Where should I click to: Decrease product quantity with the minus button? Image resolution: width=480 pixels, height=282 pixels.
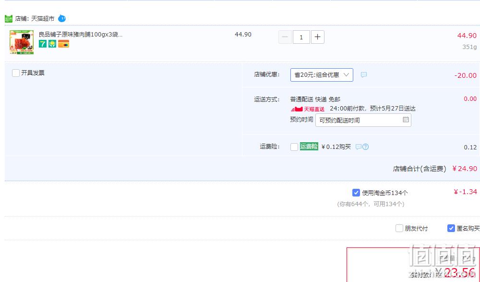(285, 37)
